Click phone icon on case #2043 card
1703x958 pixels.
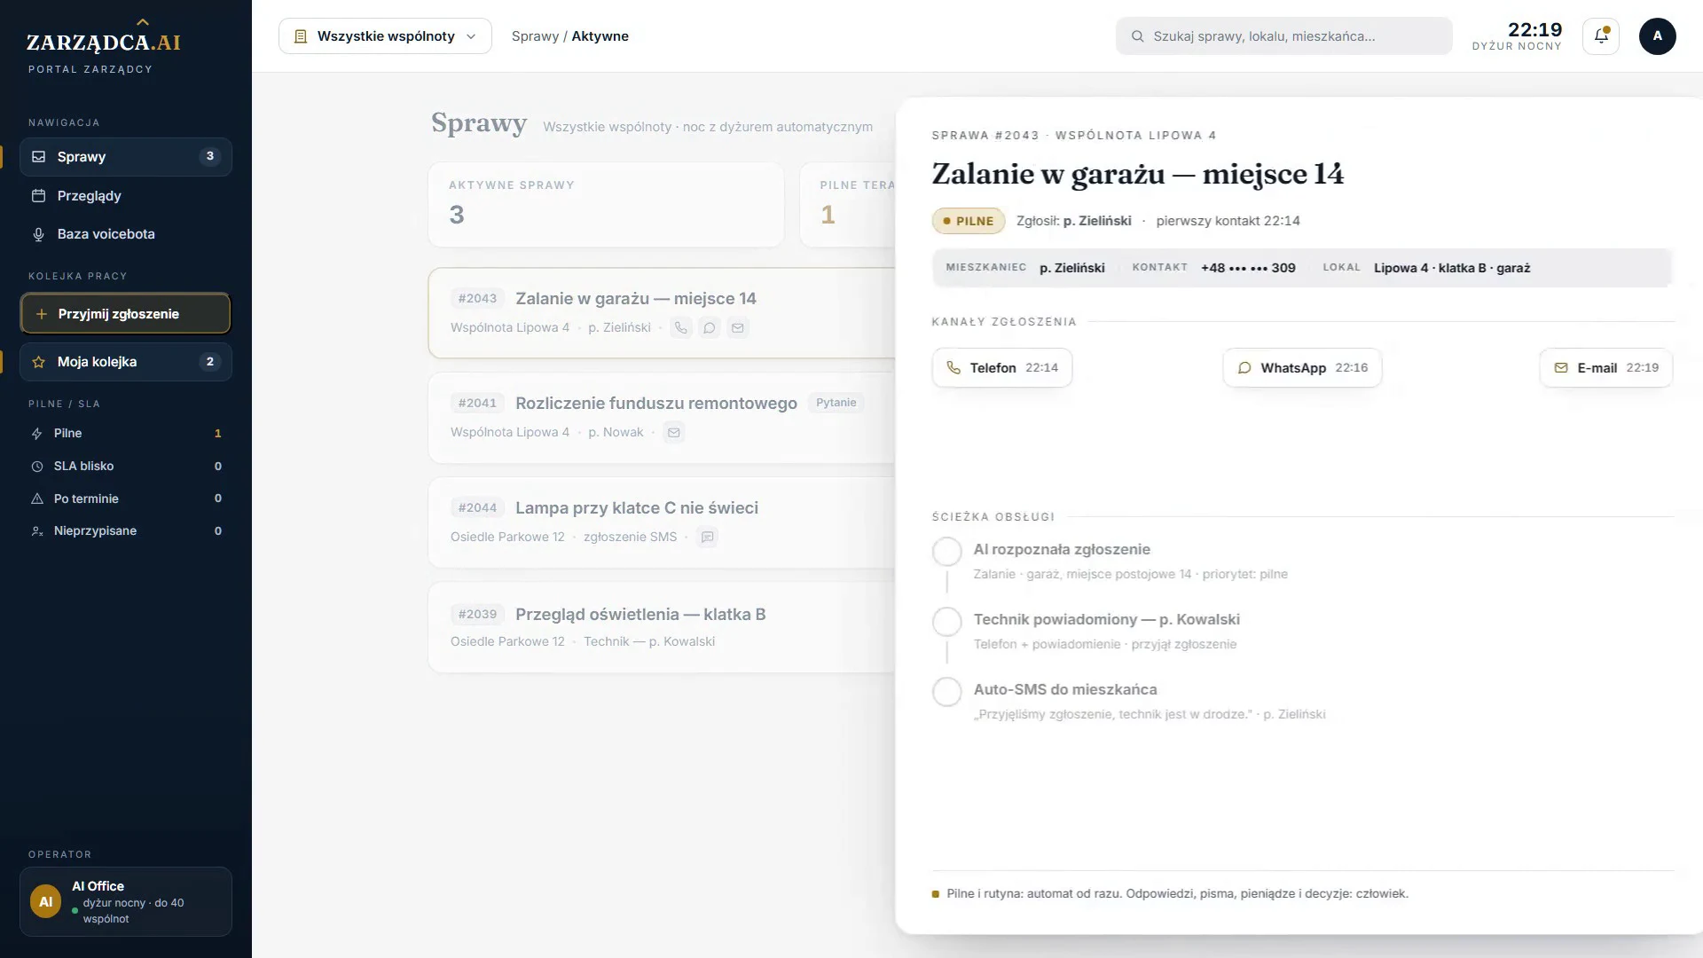tap(680, 328)
